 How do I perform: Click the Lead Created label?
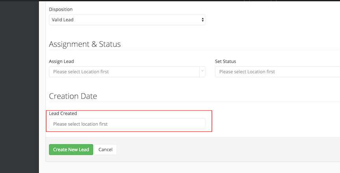(63, 113)
